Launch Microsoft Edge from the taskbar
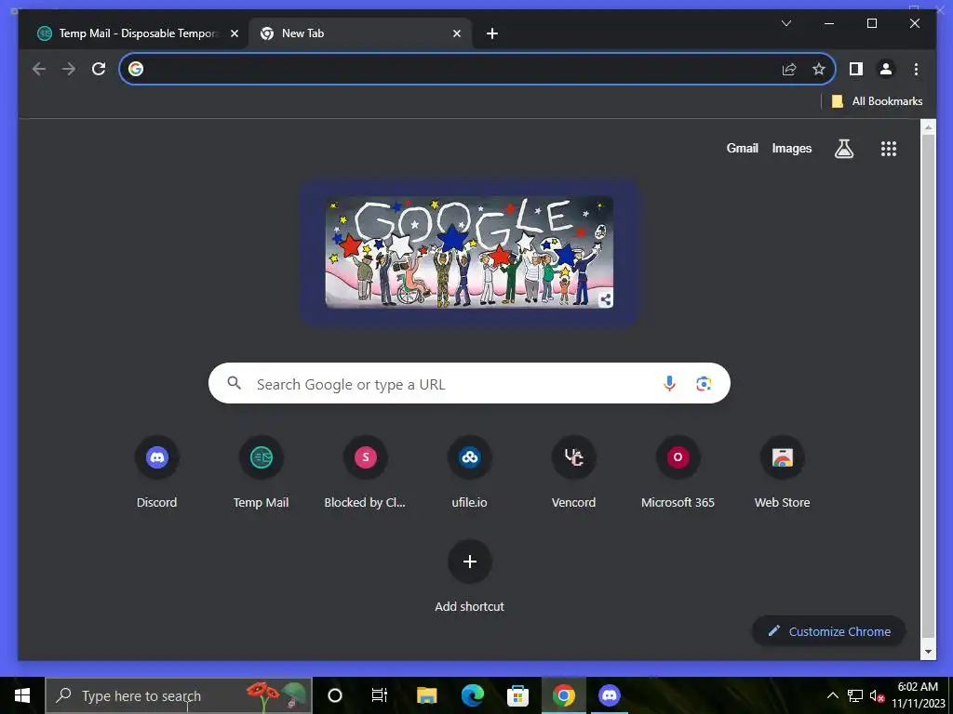953x714 pixels. click(x=472, y=695)
